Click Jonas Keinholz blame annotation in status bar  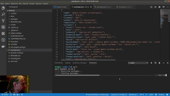(97, 95)
